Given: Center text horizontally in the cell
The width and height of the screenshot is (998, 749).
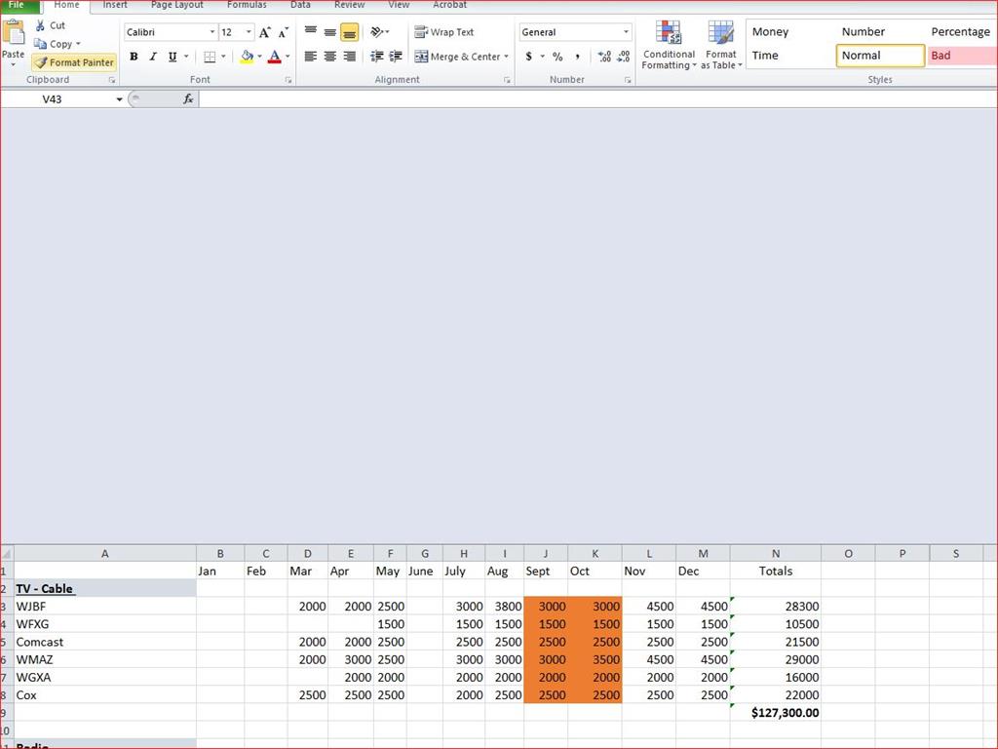Looking at the screenshot, I should 329,57.
